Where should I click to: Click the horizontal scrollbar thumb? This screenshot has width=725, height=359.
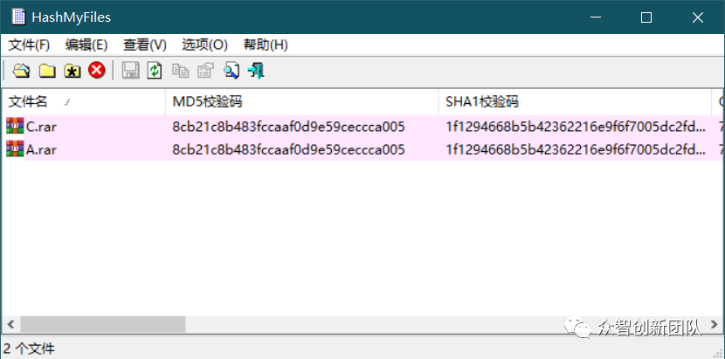click(x=103, y=324)
